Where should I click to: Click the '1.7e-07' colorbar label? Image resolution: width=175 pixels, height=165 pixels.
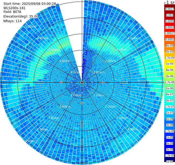pyautogui.click(x=170, y=107)
